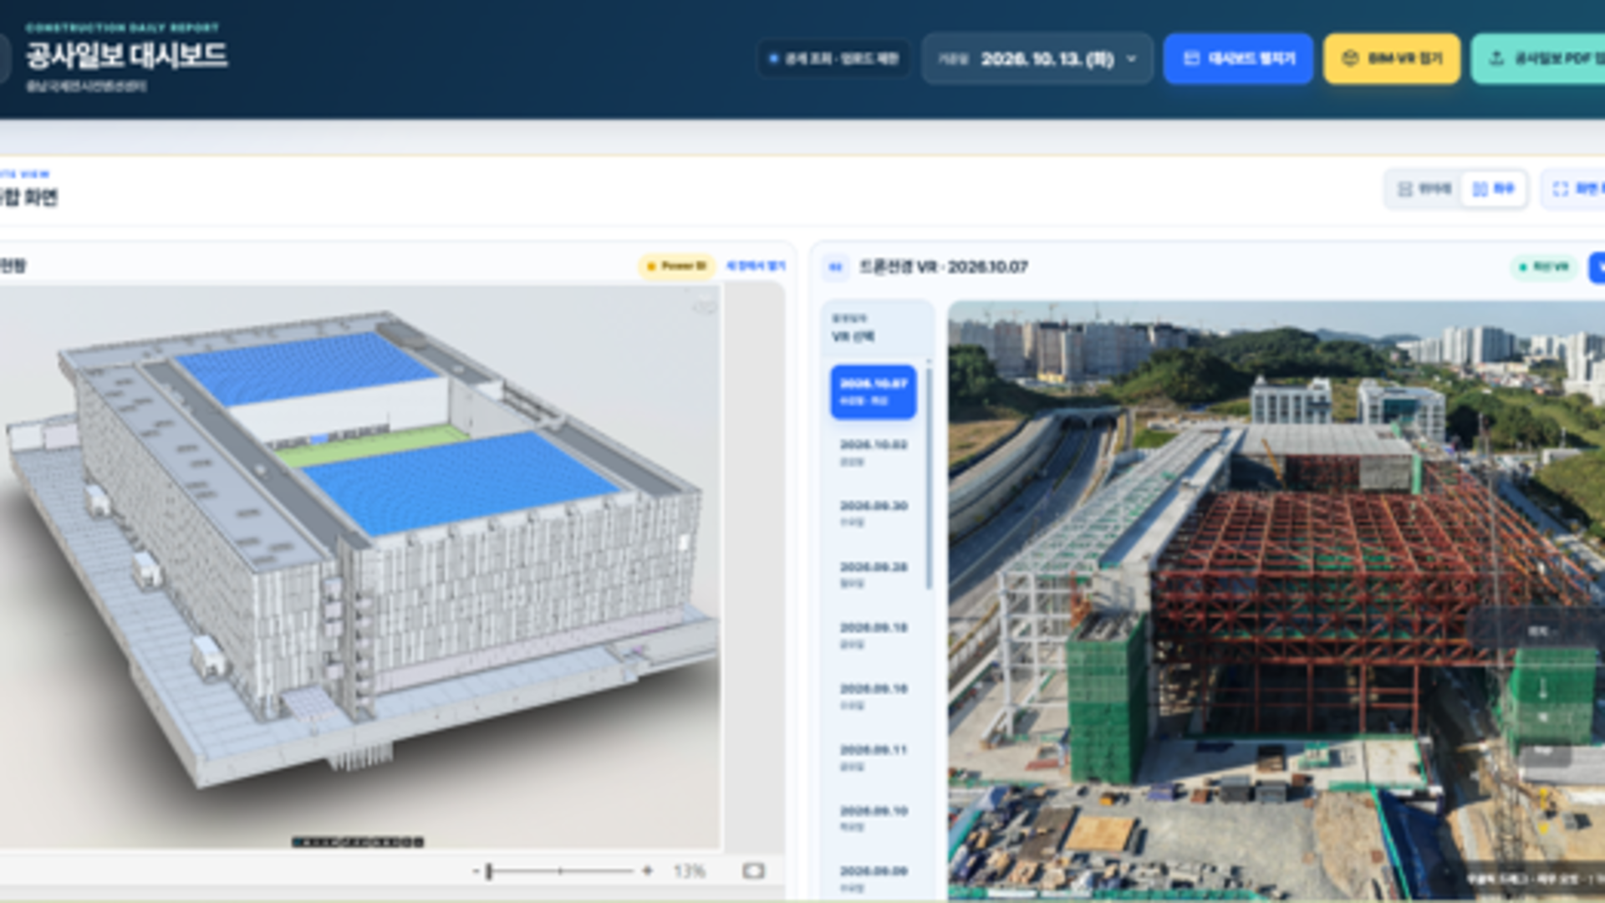The image size is (1605, 903).
Task: Click the drone VR 2026.10.07 panel title
Action: (944, 267)
